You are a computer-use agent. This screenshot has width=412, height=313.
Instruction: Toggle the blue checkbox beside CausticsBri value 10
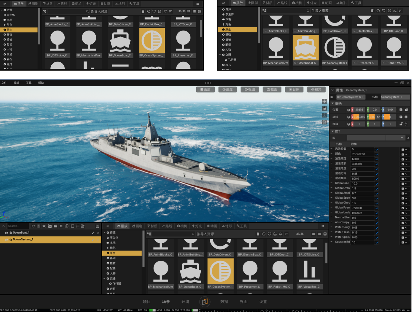click(377, 242)
